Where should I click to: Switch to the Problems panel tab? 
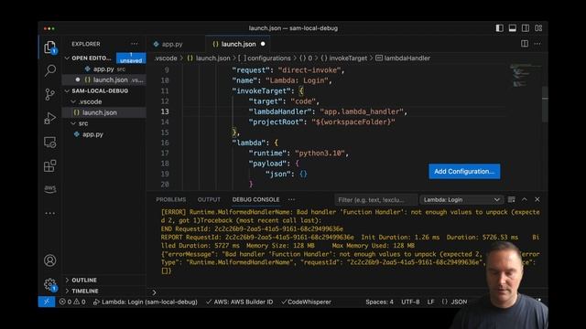click(171, 199)
